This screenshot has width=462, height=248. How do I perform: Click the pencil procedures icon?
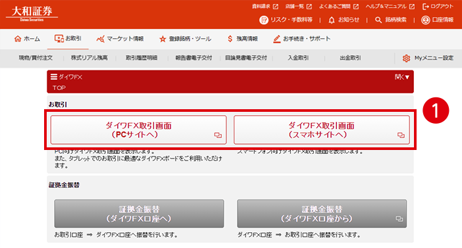coord(276,39)
